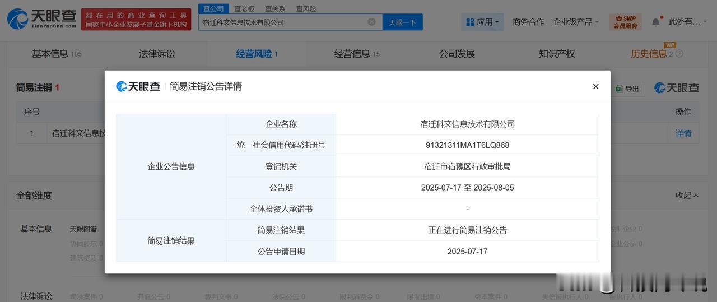Click the SVIP 会员服务 badge

[625, 22]
